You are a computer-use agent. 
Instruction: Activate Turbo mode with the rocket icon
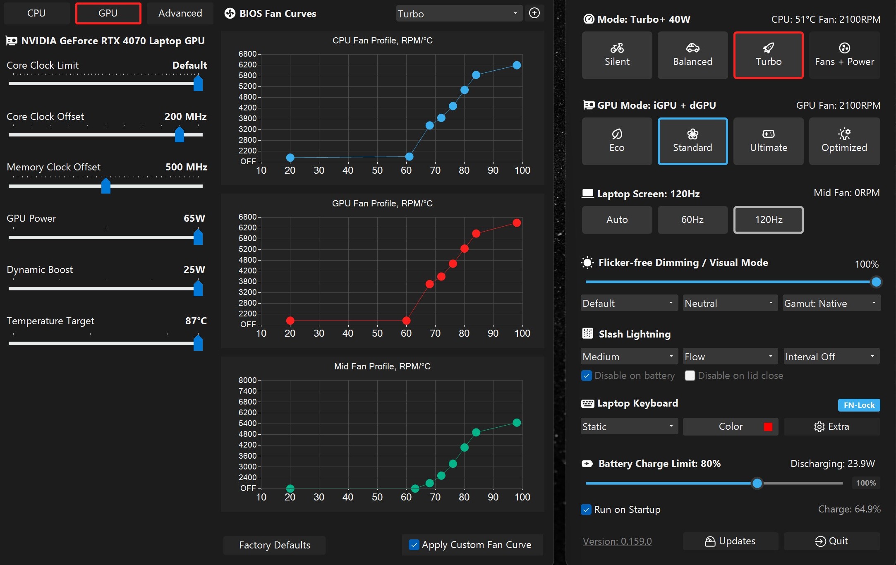(x=768, y=55)
